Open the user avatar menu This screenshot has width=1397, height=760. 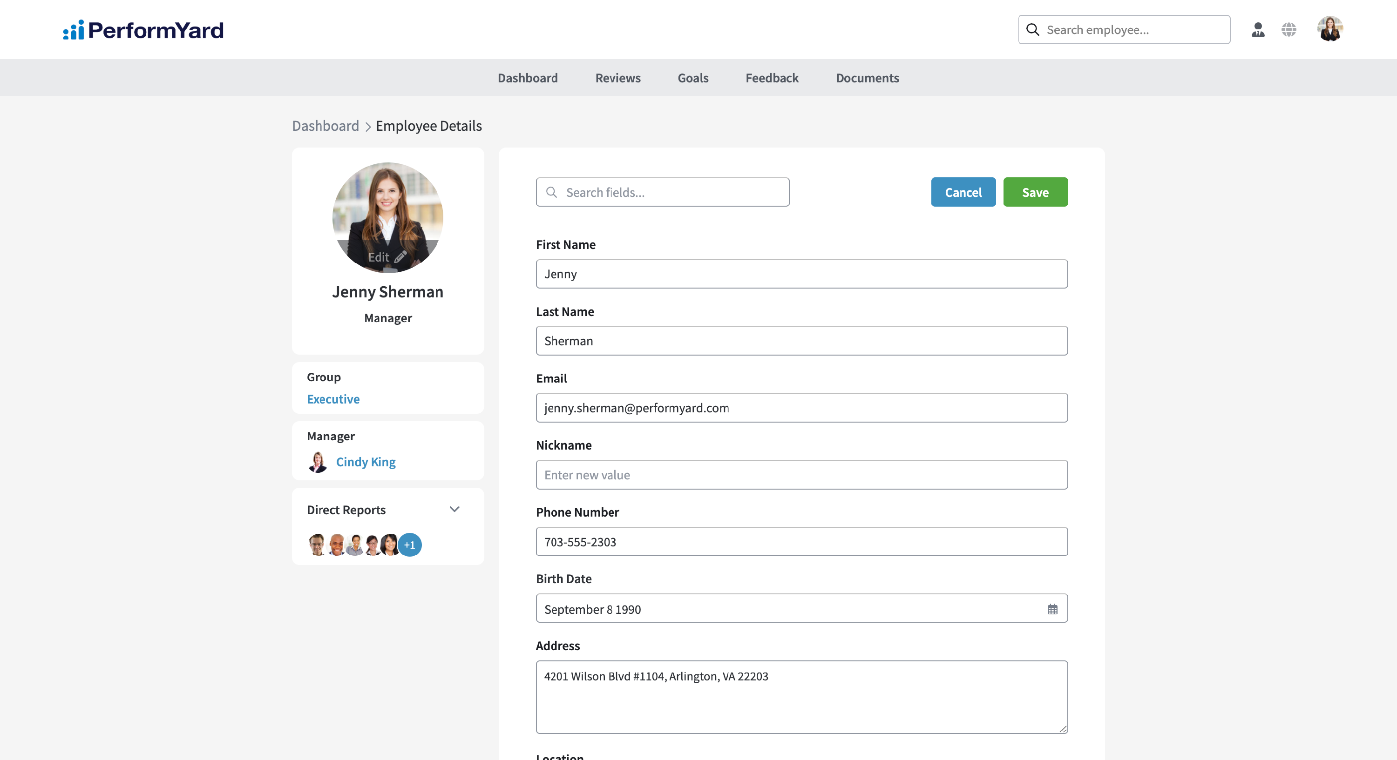pos(1330,29)
